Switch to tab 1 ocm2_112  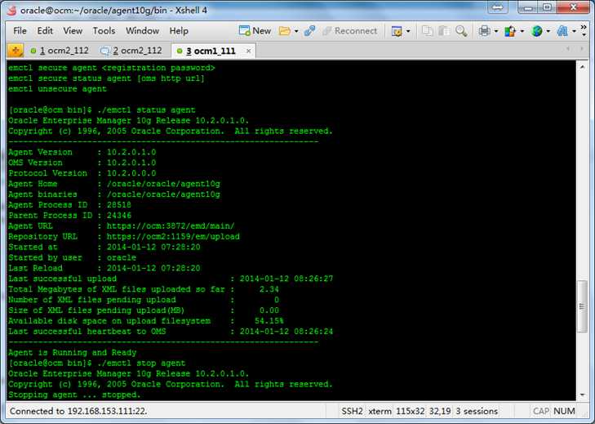point(60,51)
